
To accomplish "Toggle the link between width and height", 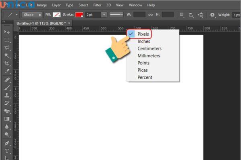I will click(x=151, y=15).
